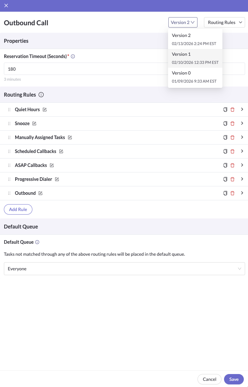The height and width of the screenshot is (387, 248).
Task: Expand the Quiet Hours rule details
Action: (x=242, y=110)
